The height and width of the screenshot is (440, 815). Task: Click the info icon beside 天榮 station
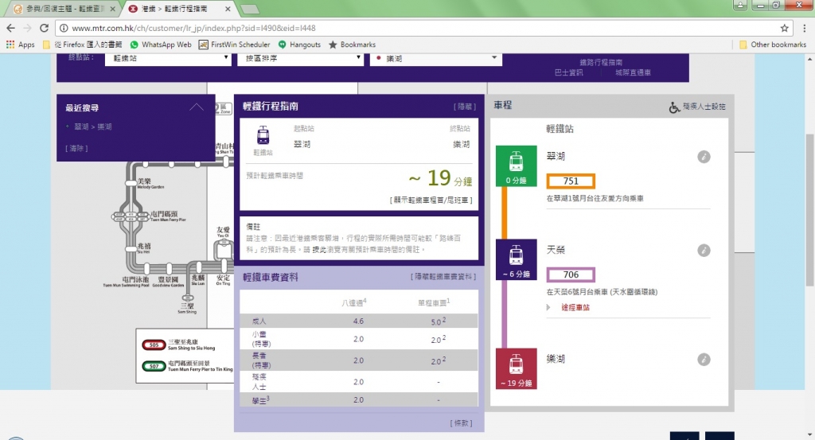point(703,251)
